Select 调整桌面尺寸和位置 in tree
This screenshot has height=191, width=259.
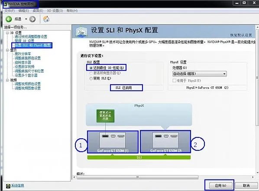pos(29,71)
